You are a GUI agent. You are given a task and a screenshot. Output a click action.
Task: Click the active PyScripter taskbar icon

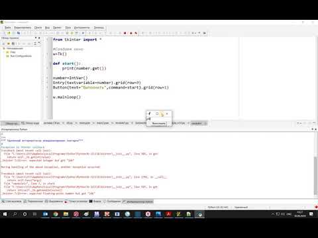199,214
